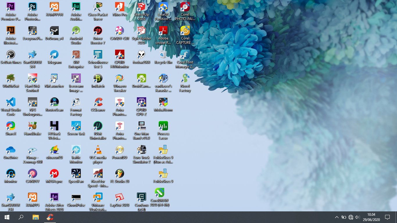Screen dimensions: 397x223
Task: Select the foobar2000 icon
Action: 142,57
